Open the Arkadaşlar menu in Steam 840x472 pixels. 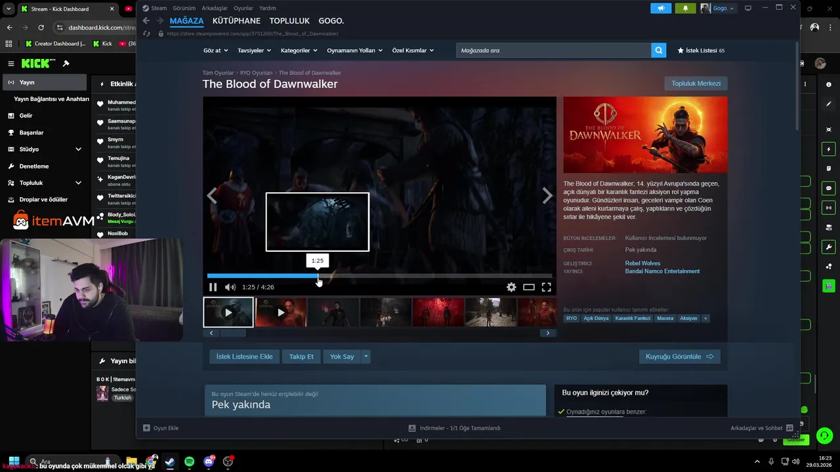[x=215, y=8]
